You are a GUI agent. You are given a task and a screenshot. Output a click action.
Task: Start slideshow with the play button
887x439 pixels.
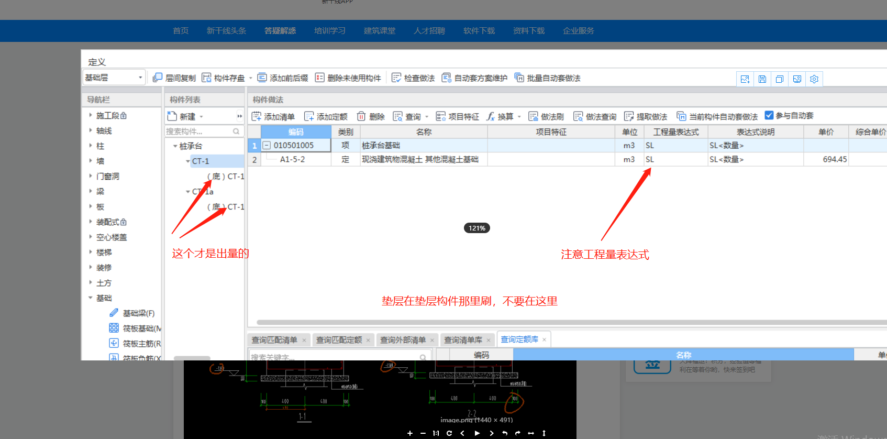tap(477, 433)
